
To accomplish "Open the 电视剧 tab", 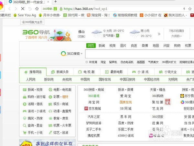I will [x=87, y=72].
